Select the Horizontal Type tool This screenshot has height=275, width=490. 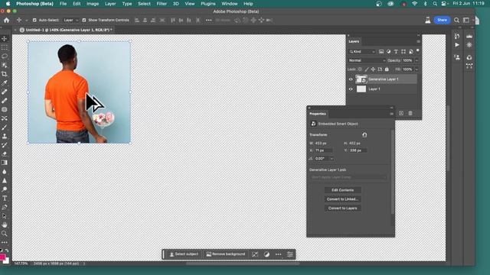tap(5, 199)
